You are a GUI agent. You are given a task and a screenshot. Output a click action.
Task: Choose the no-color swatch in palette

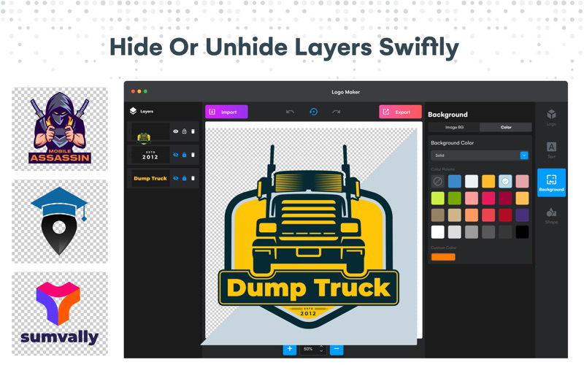[x=437, y=181]
